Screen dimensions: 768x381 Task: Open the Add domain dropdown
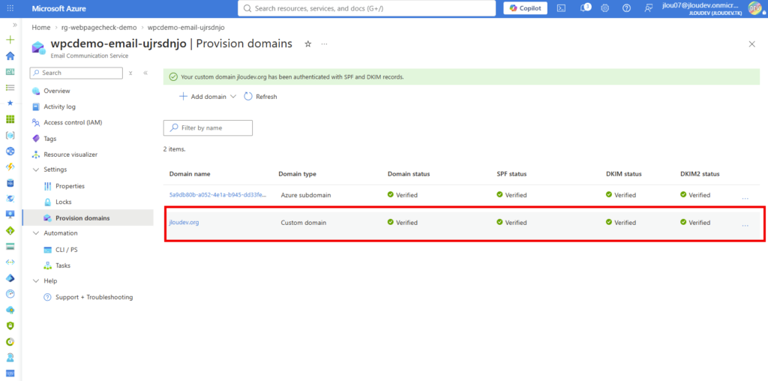(x=207, y=97)
